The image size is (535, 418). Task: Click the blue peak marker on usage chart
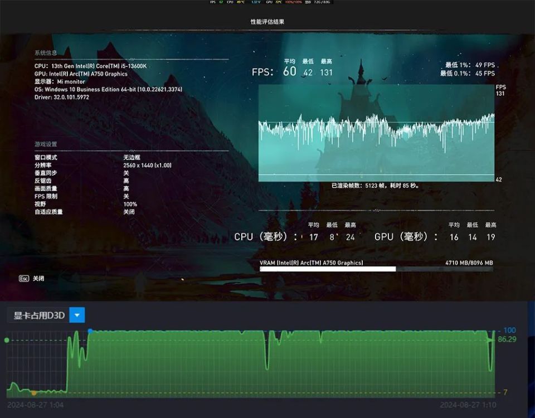pyautogui.click(x=90, y=331)
